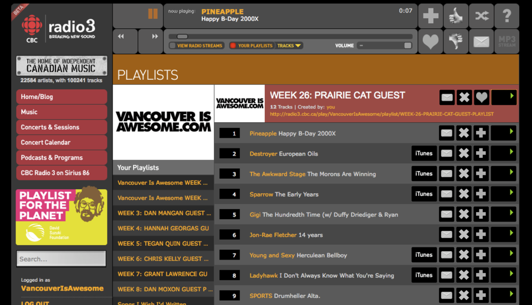This screenshot has width=532, height=305.
Task: Open the Destroyer artist link
Action: [263, 154]
